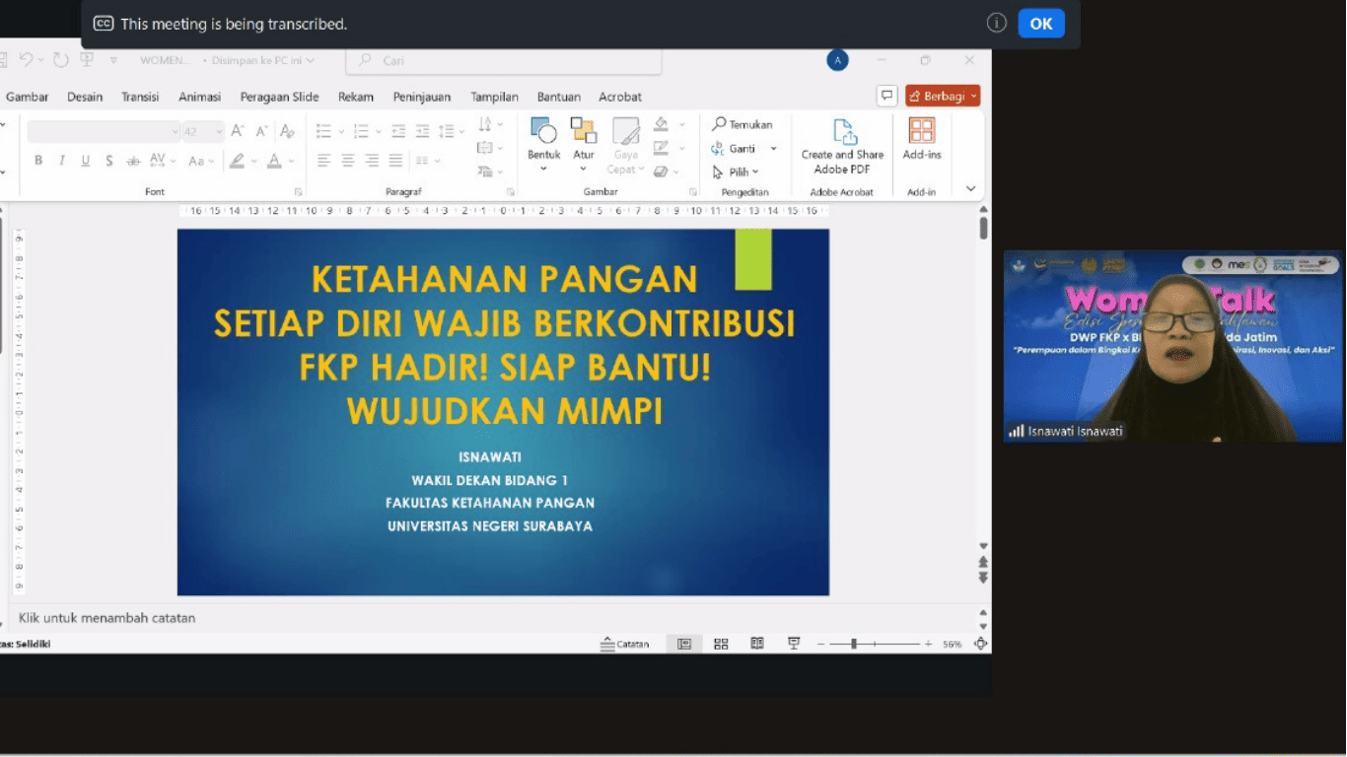Fit slide to current window
The height and width of the screenshot is (757, 1347).
tap(980, 644)
